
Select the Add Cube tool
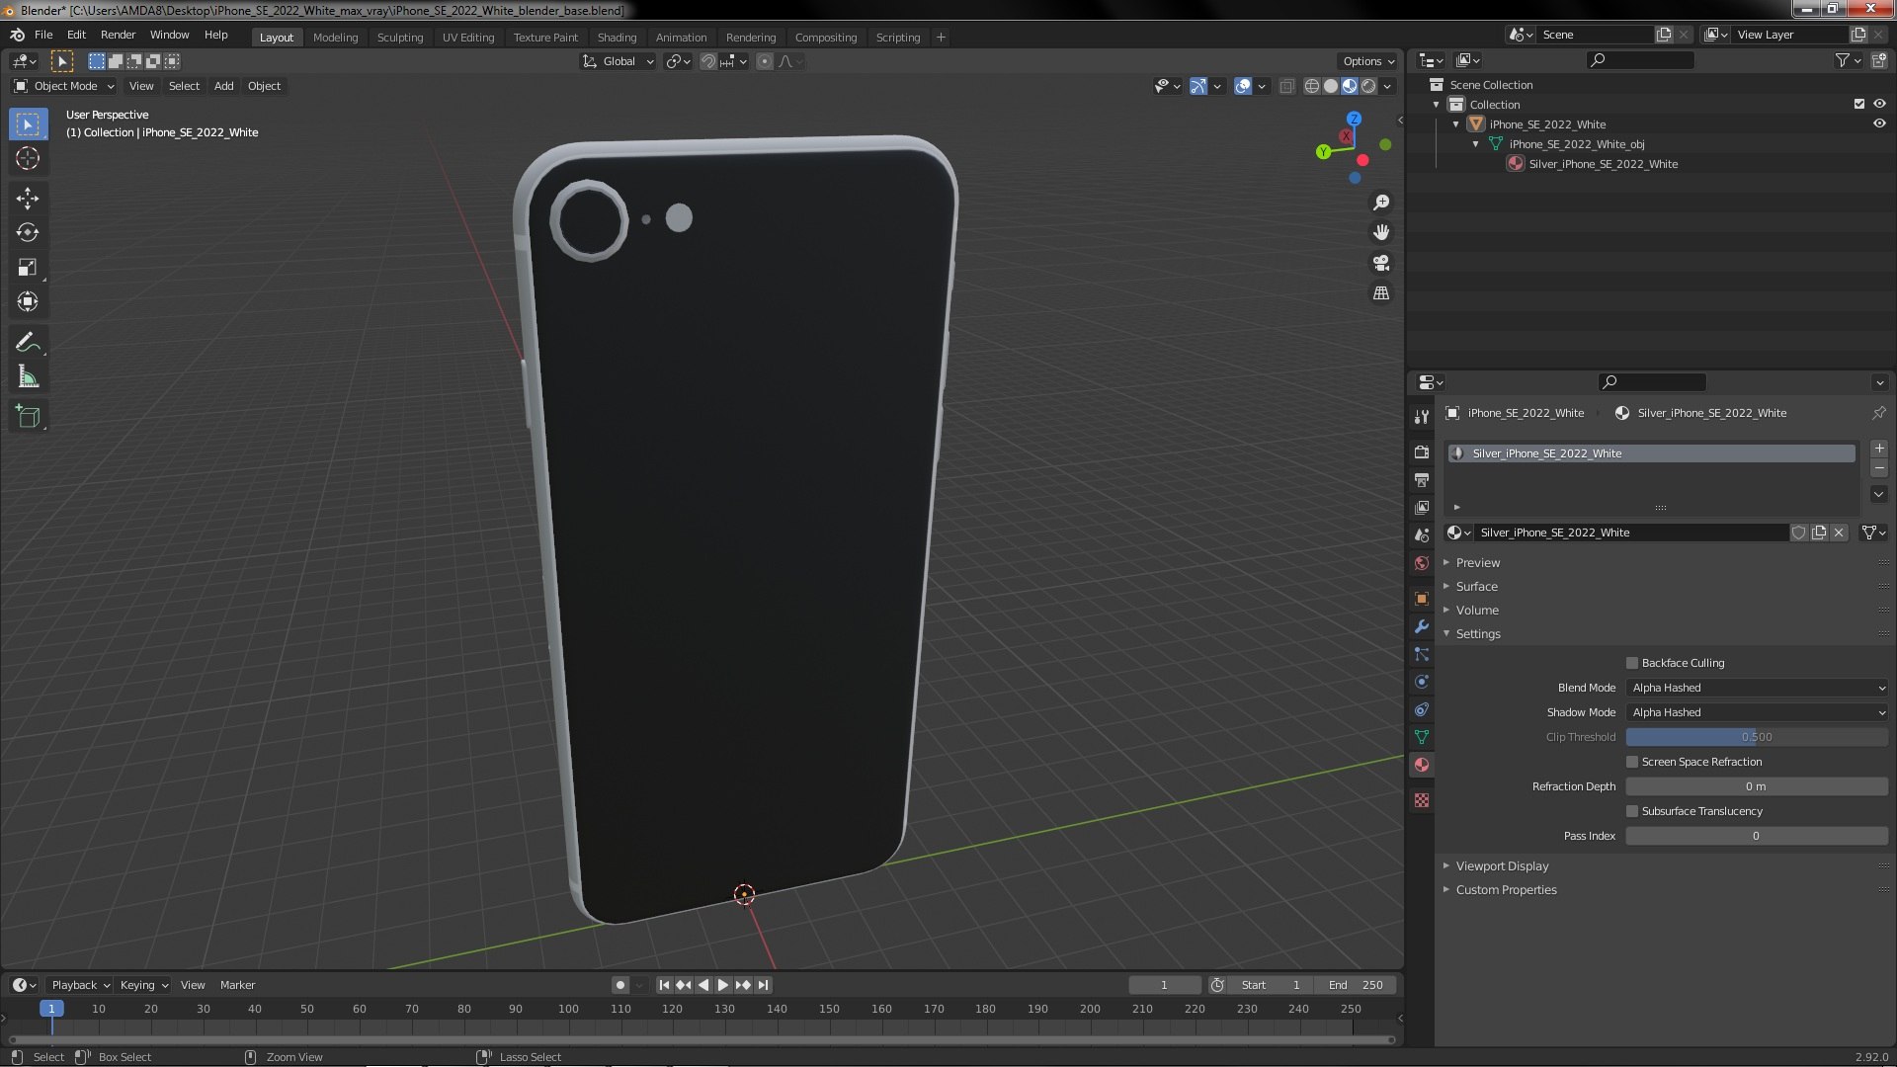(x=28, y=417)
